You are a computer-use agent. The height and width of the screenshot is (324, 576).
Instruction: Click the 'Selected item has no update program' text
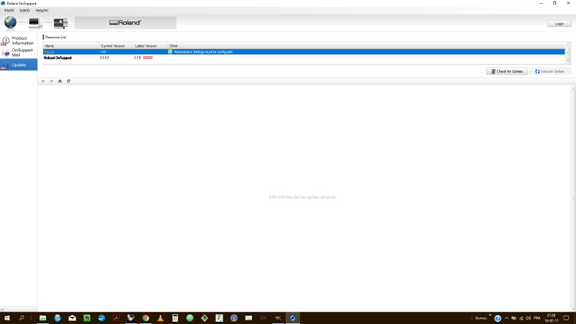[x=303, y=197]
